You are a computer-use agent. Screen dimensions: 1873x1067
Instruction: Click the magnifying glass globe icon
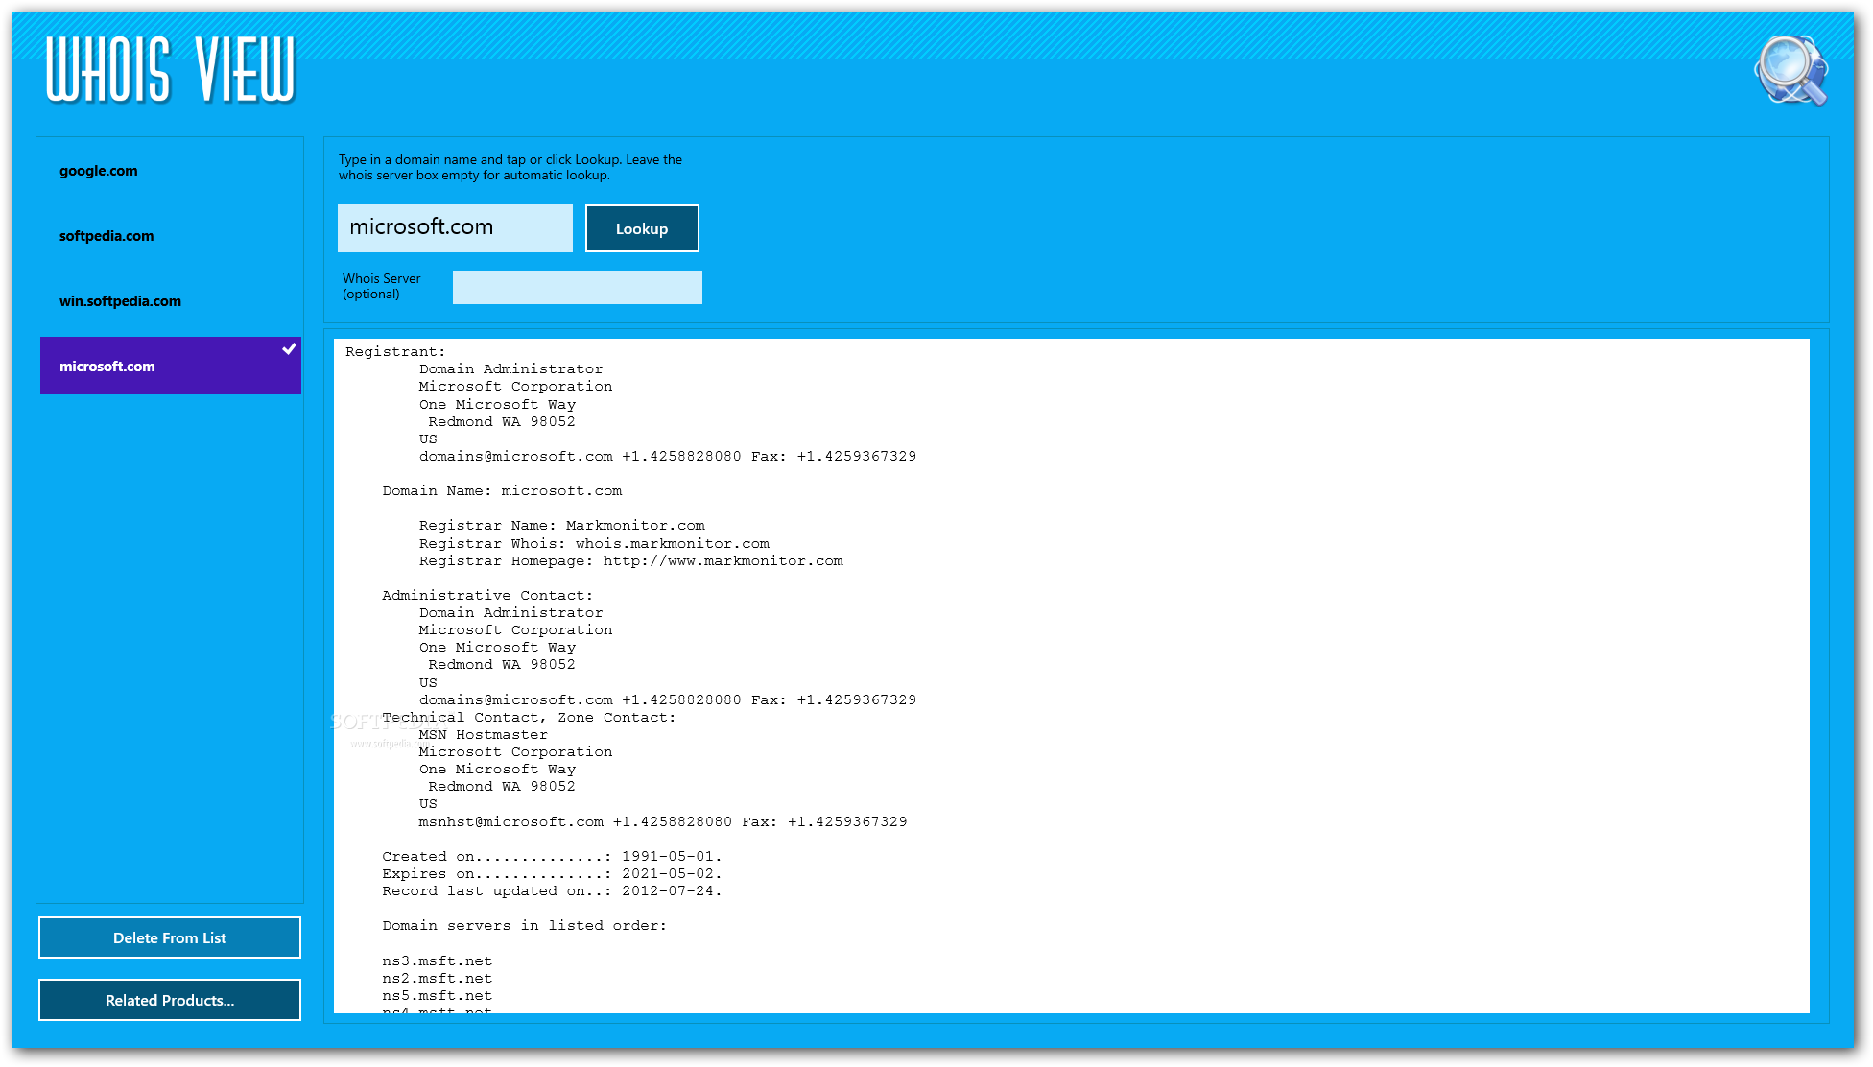coord(1790,70)
